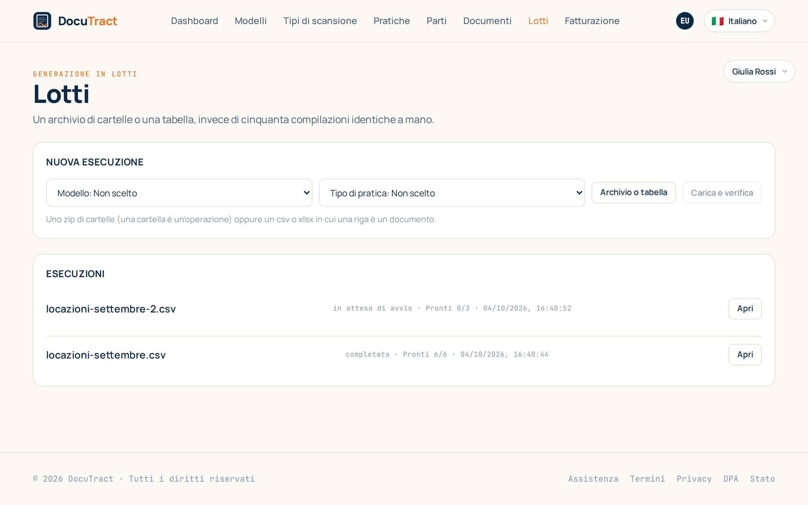Click Carica e verifica button
The image size is (808, 505).
click(722, 193)
